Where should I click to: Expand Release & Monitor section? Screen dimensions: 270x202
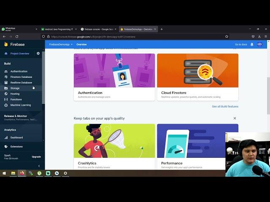[21, 117]
